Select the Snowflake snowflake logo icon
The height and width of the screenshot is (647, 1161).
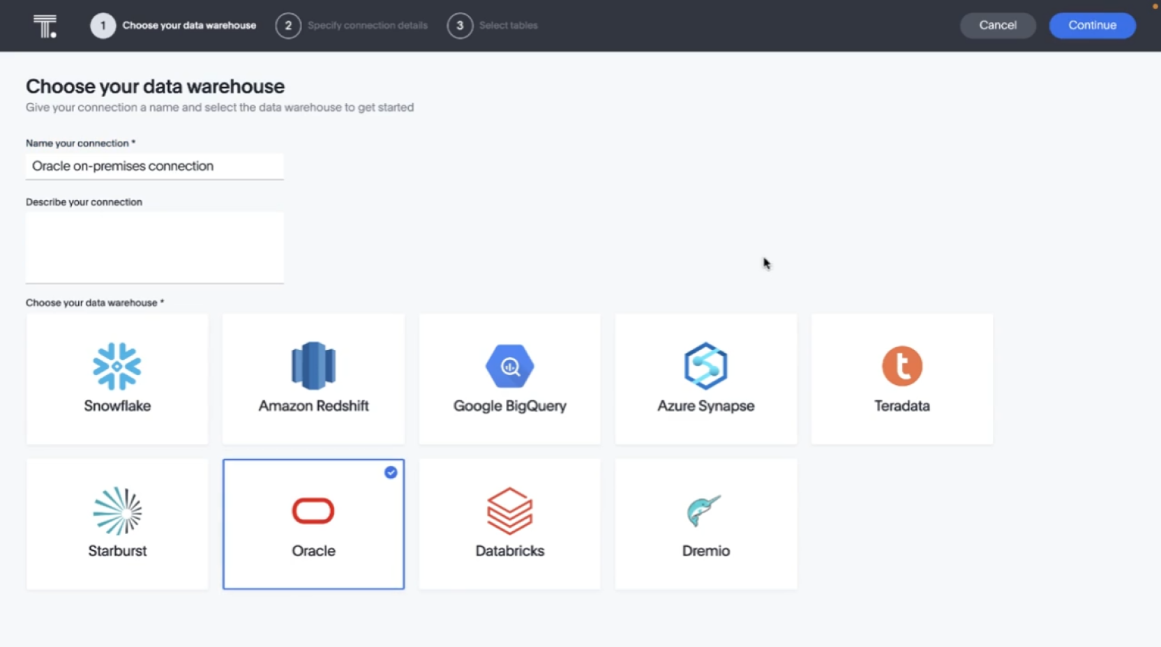117,366
